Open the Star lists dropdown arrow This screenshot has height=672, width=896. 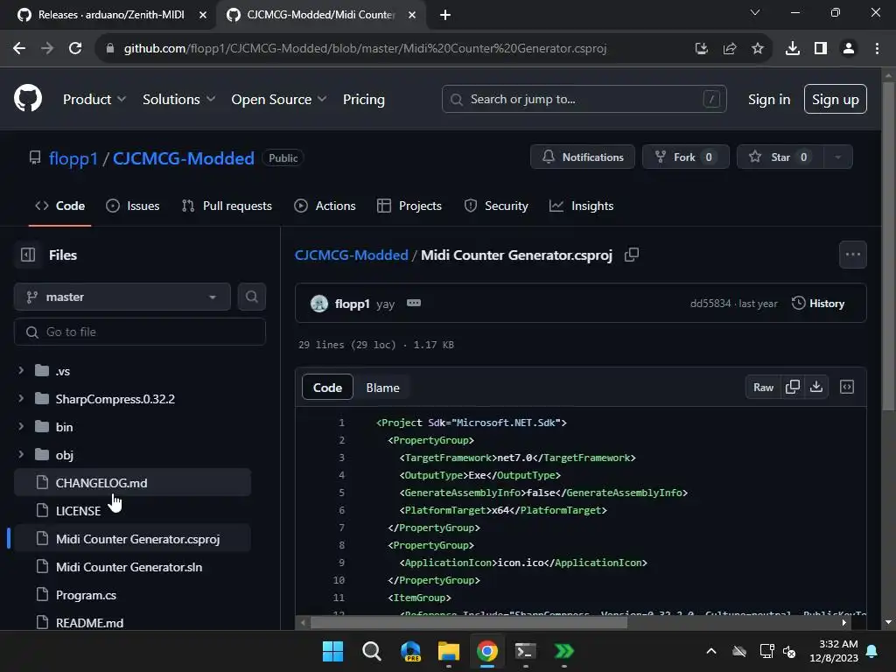pos(837,157)
